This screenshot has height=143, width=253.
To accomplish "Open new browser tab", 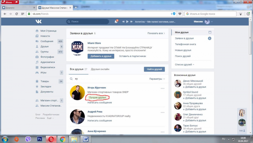I will (76, 8).
